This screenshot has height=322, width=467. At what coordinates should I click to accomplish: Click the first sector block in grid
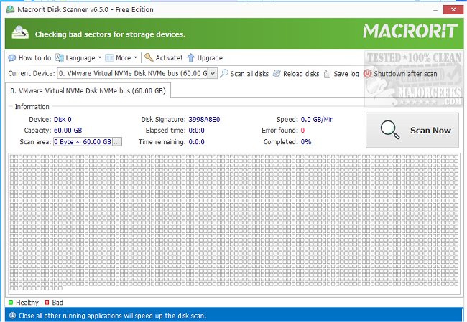(13, 157)
